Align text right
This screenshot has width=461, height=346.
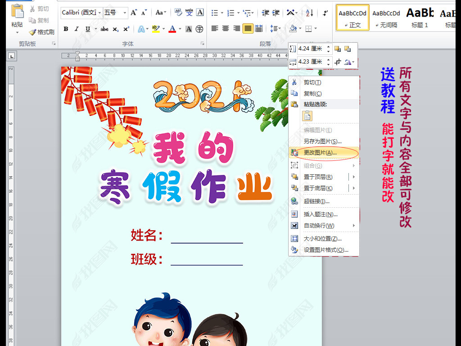(x=237, y=28)
